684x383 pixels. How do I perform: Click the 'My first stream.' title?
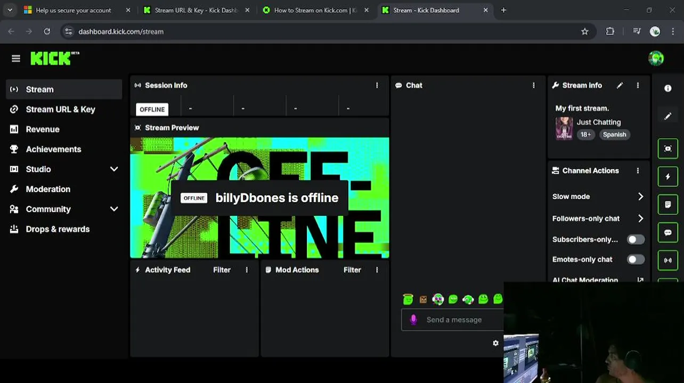[x=582, y=108]
